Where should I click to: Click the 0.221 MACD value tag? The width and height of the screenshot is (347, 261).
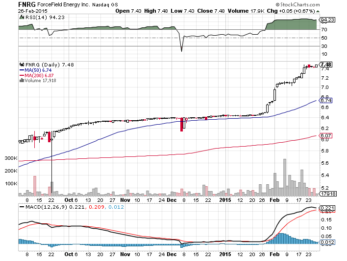pyautogui.click(x=327, y=208)
